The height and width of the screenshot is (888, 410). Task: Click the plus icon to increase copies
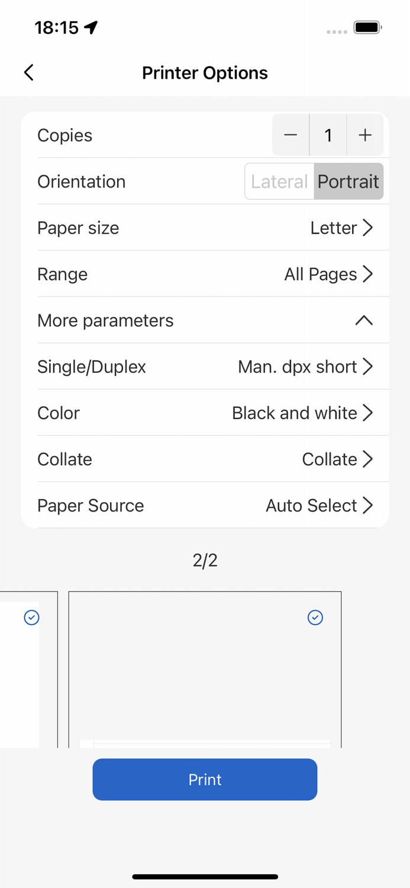point(365,135)
